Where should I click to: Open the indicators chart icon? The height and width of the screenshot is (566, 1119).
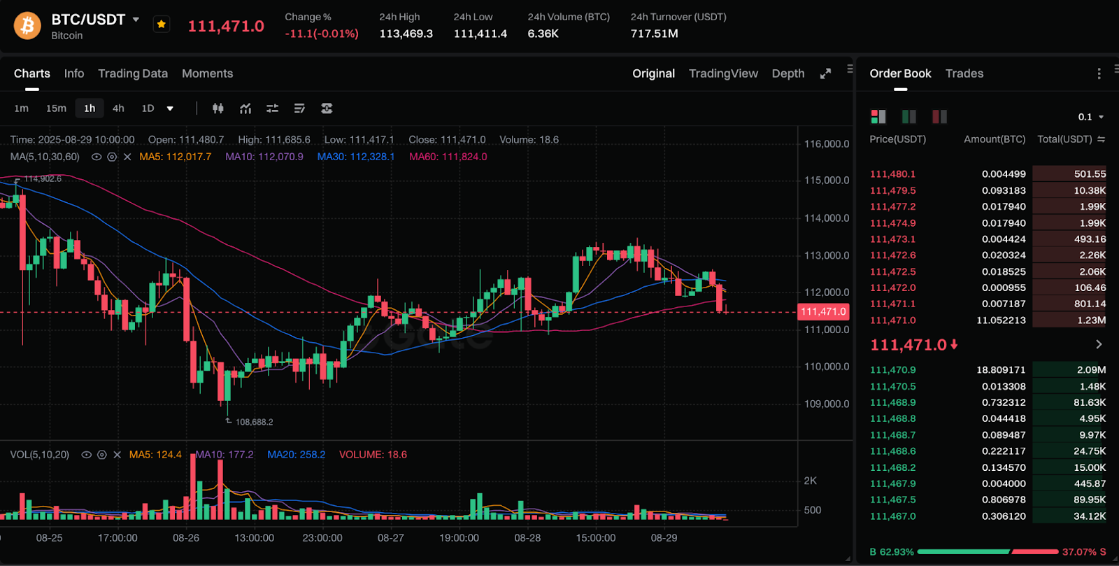245,108
